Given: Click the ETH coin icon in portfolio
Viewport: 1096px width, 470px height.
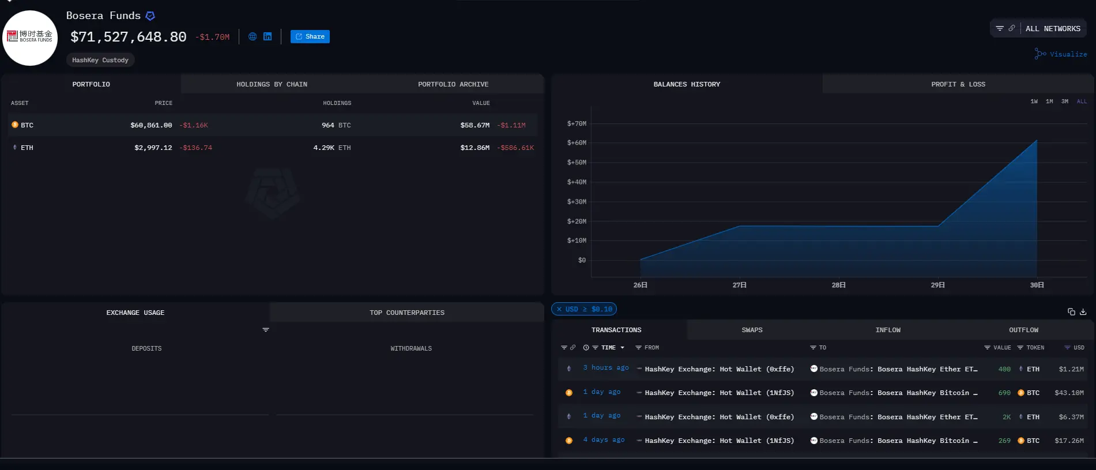Looking at the screenshot, I should point(15,148).
